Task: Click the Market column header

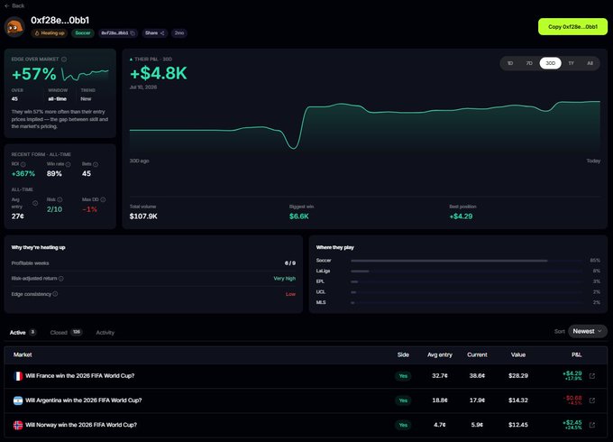Action: click(23, 355)
